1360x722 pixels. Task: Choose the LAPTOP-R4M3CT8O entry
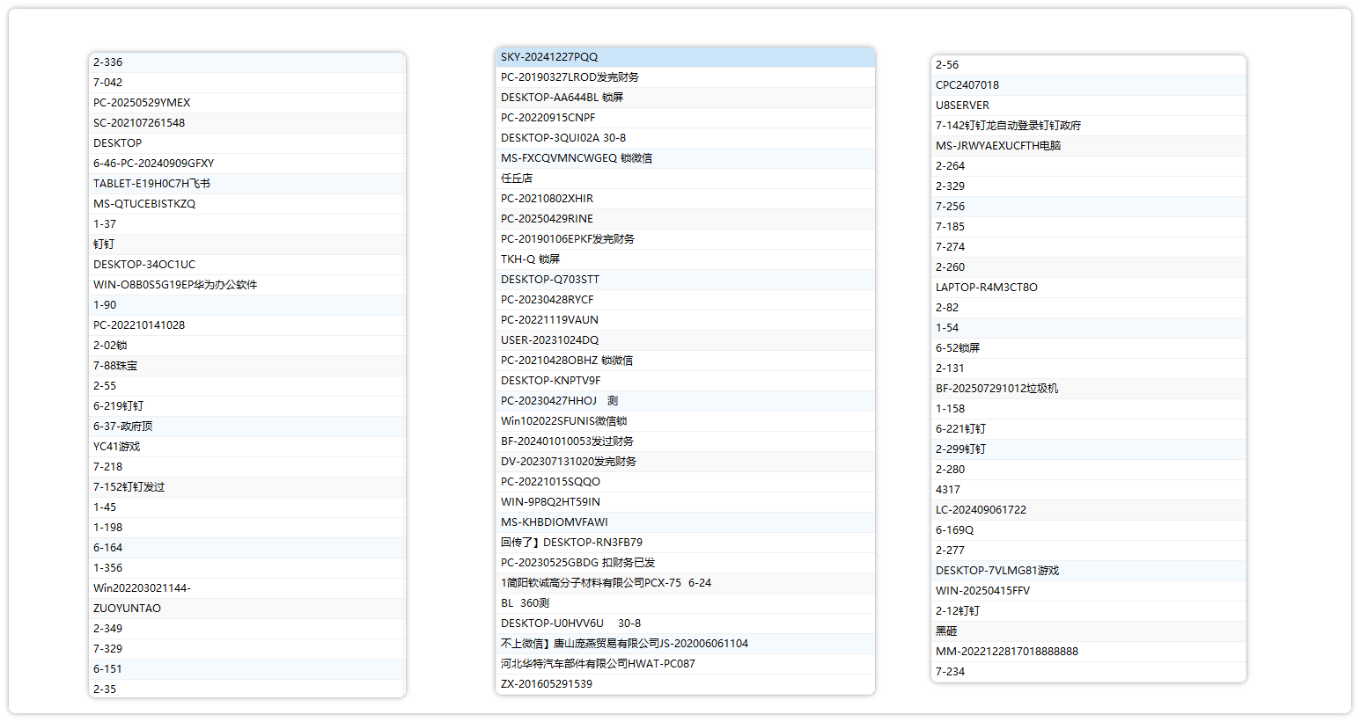[986, 288]
